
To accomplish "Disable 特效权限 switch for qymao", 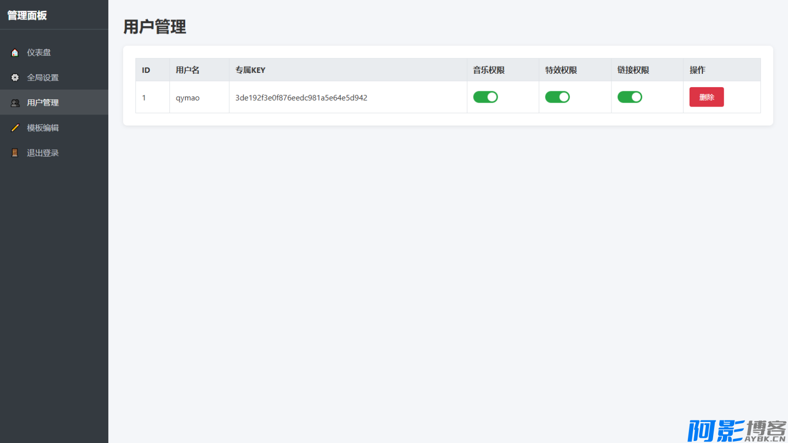I will tap(557, 97).
